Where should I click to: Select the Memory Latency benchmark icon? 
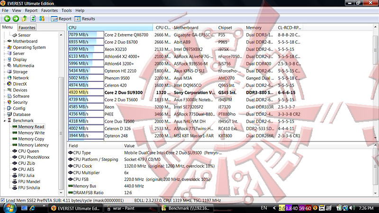coord(15,145)
